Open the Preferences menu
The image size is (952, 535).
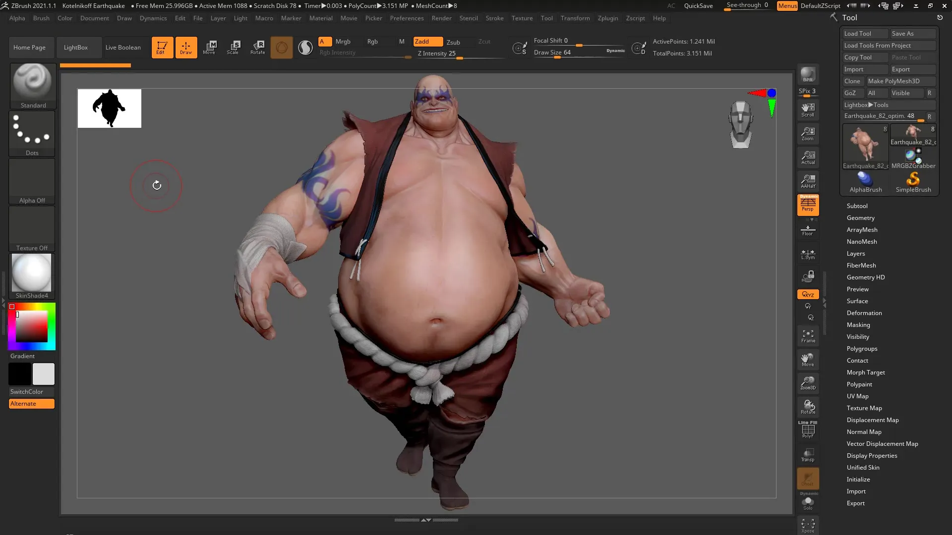click(x=407, y=18)
